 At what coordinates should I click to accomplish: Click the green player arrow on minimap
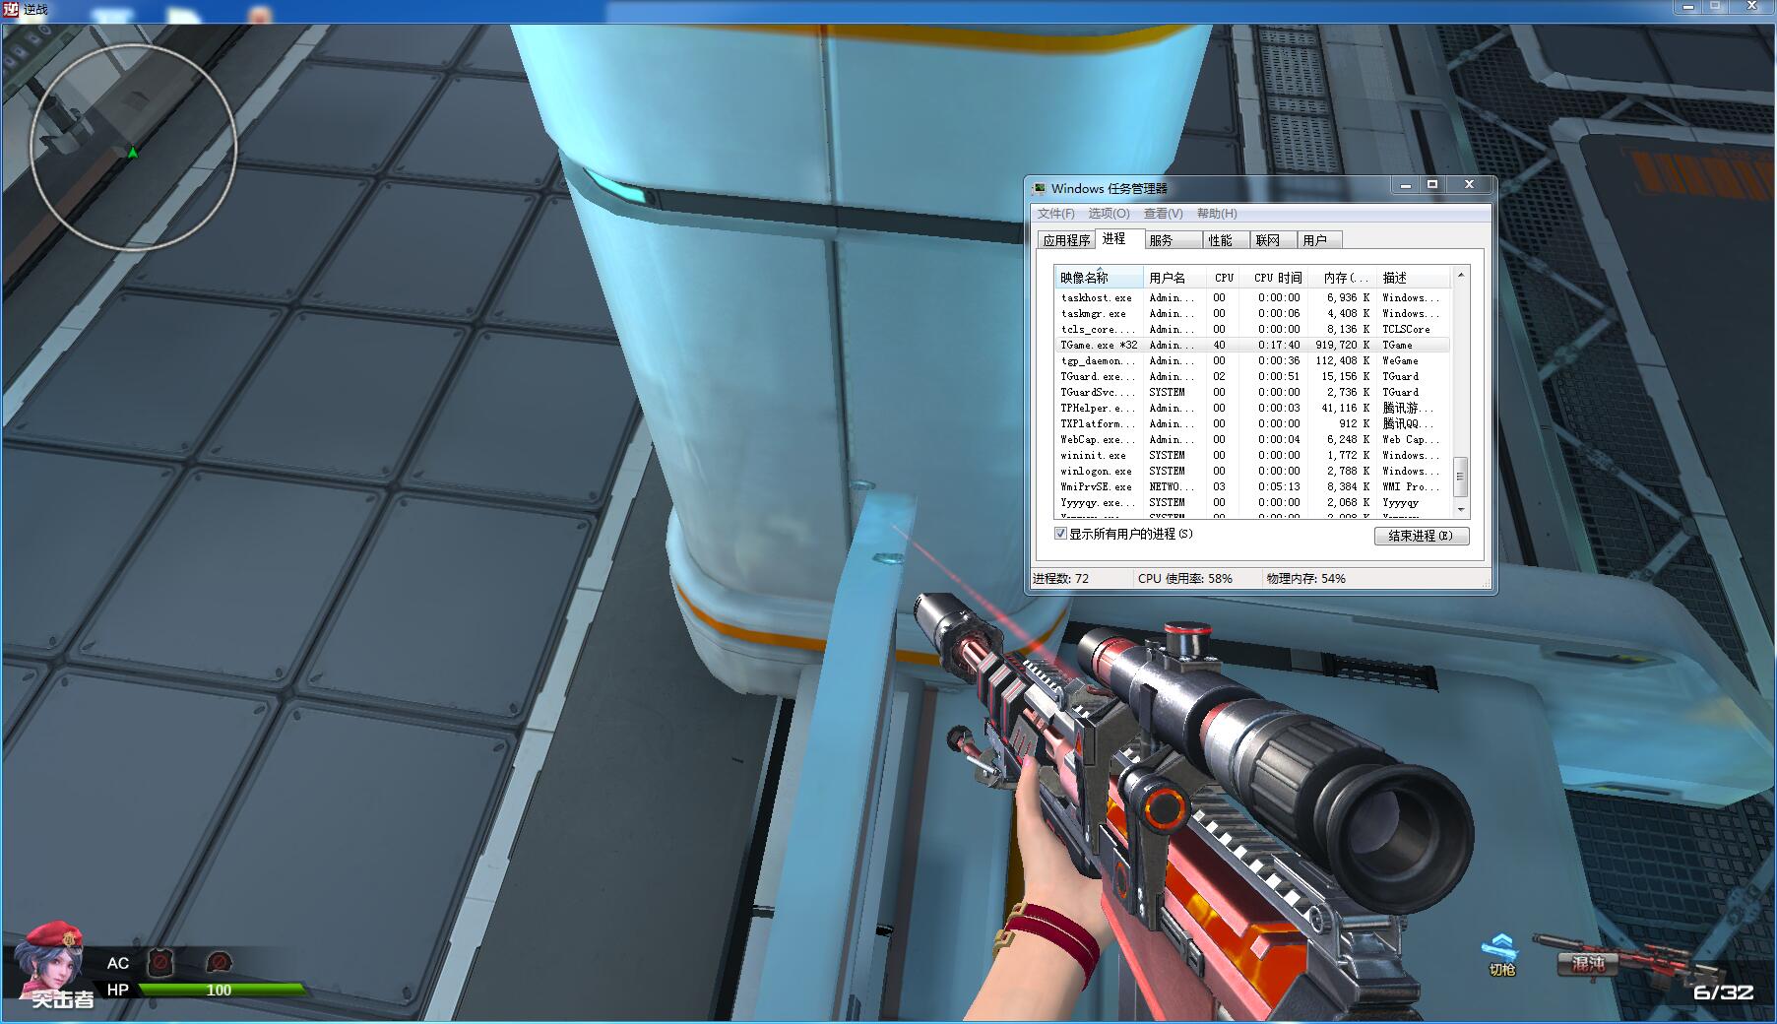point(133,152)
